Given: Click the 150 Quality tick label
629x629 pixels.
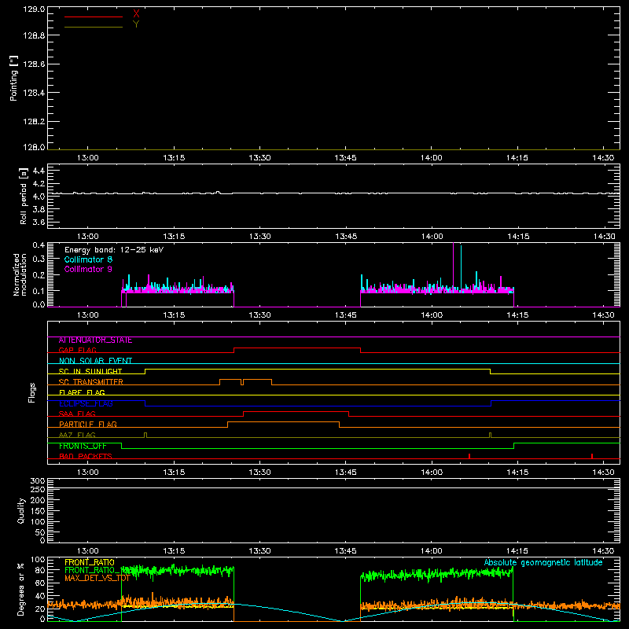Looking at the screenshot, I should [37, 511].
